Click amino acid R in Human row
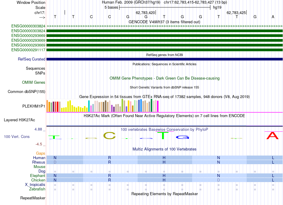Image resolution: width=283 pixels, height=205 pixels. (x=110, y=158)
